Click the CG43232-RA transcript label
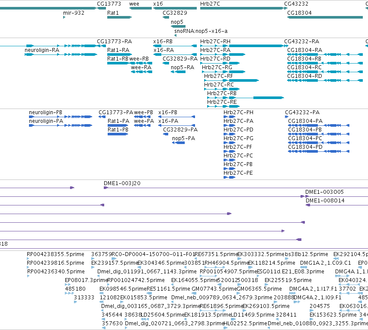Viewport: 368px width, 330px height. coord(301,42)
